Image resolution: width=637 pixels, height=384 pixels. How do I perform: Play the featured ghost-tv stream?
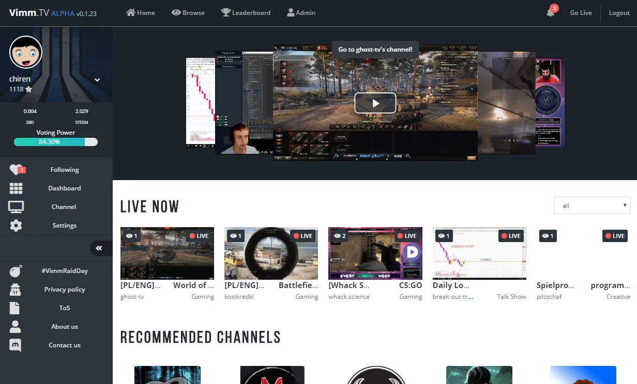click(375, 103)
